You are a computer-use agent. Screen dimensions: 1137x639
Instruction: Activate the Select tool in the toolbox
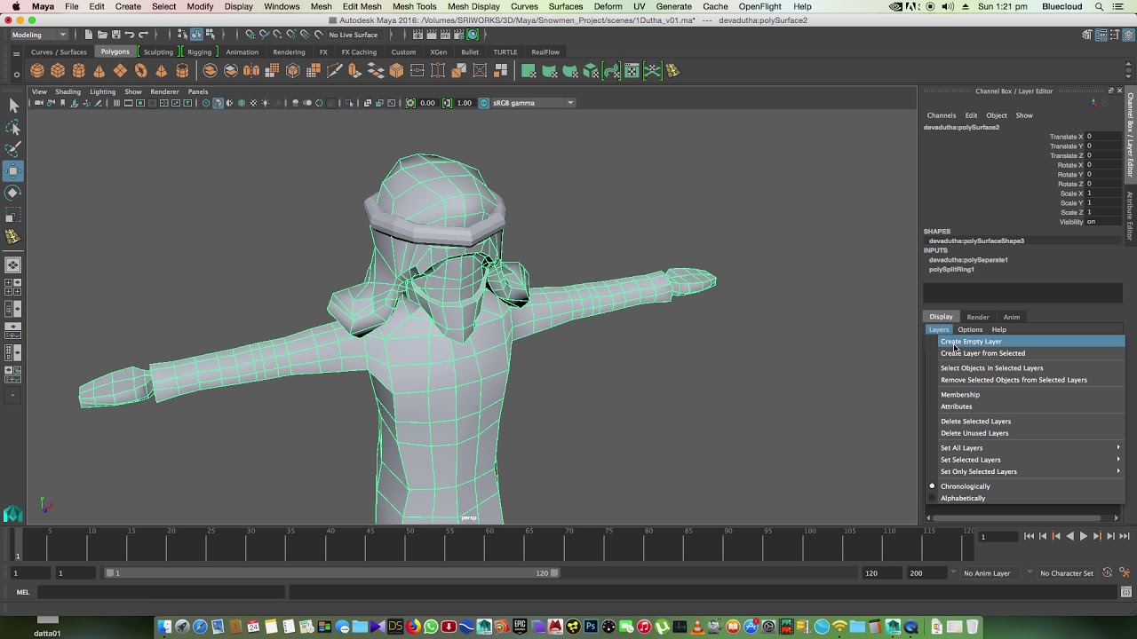tap(13, 106)
